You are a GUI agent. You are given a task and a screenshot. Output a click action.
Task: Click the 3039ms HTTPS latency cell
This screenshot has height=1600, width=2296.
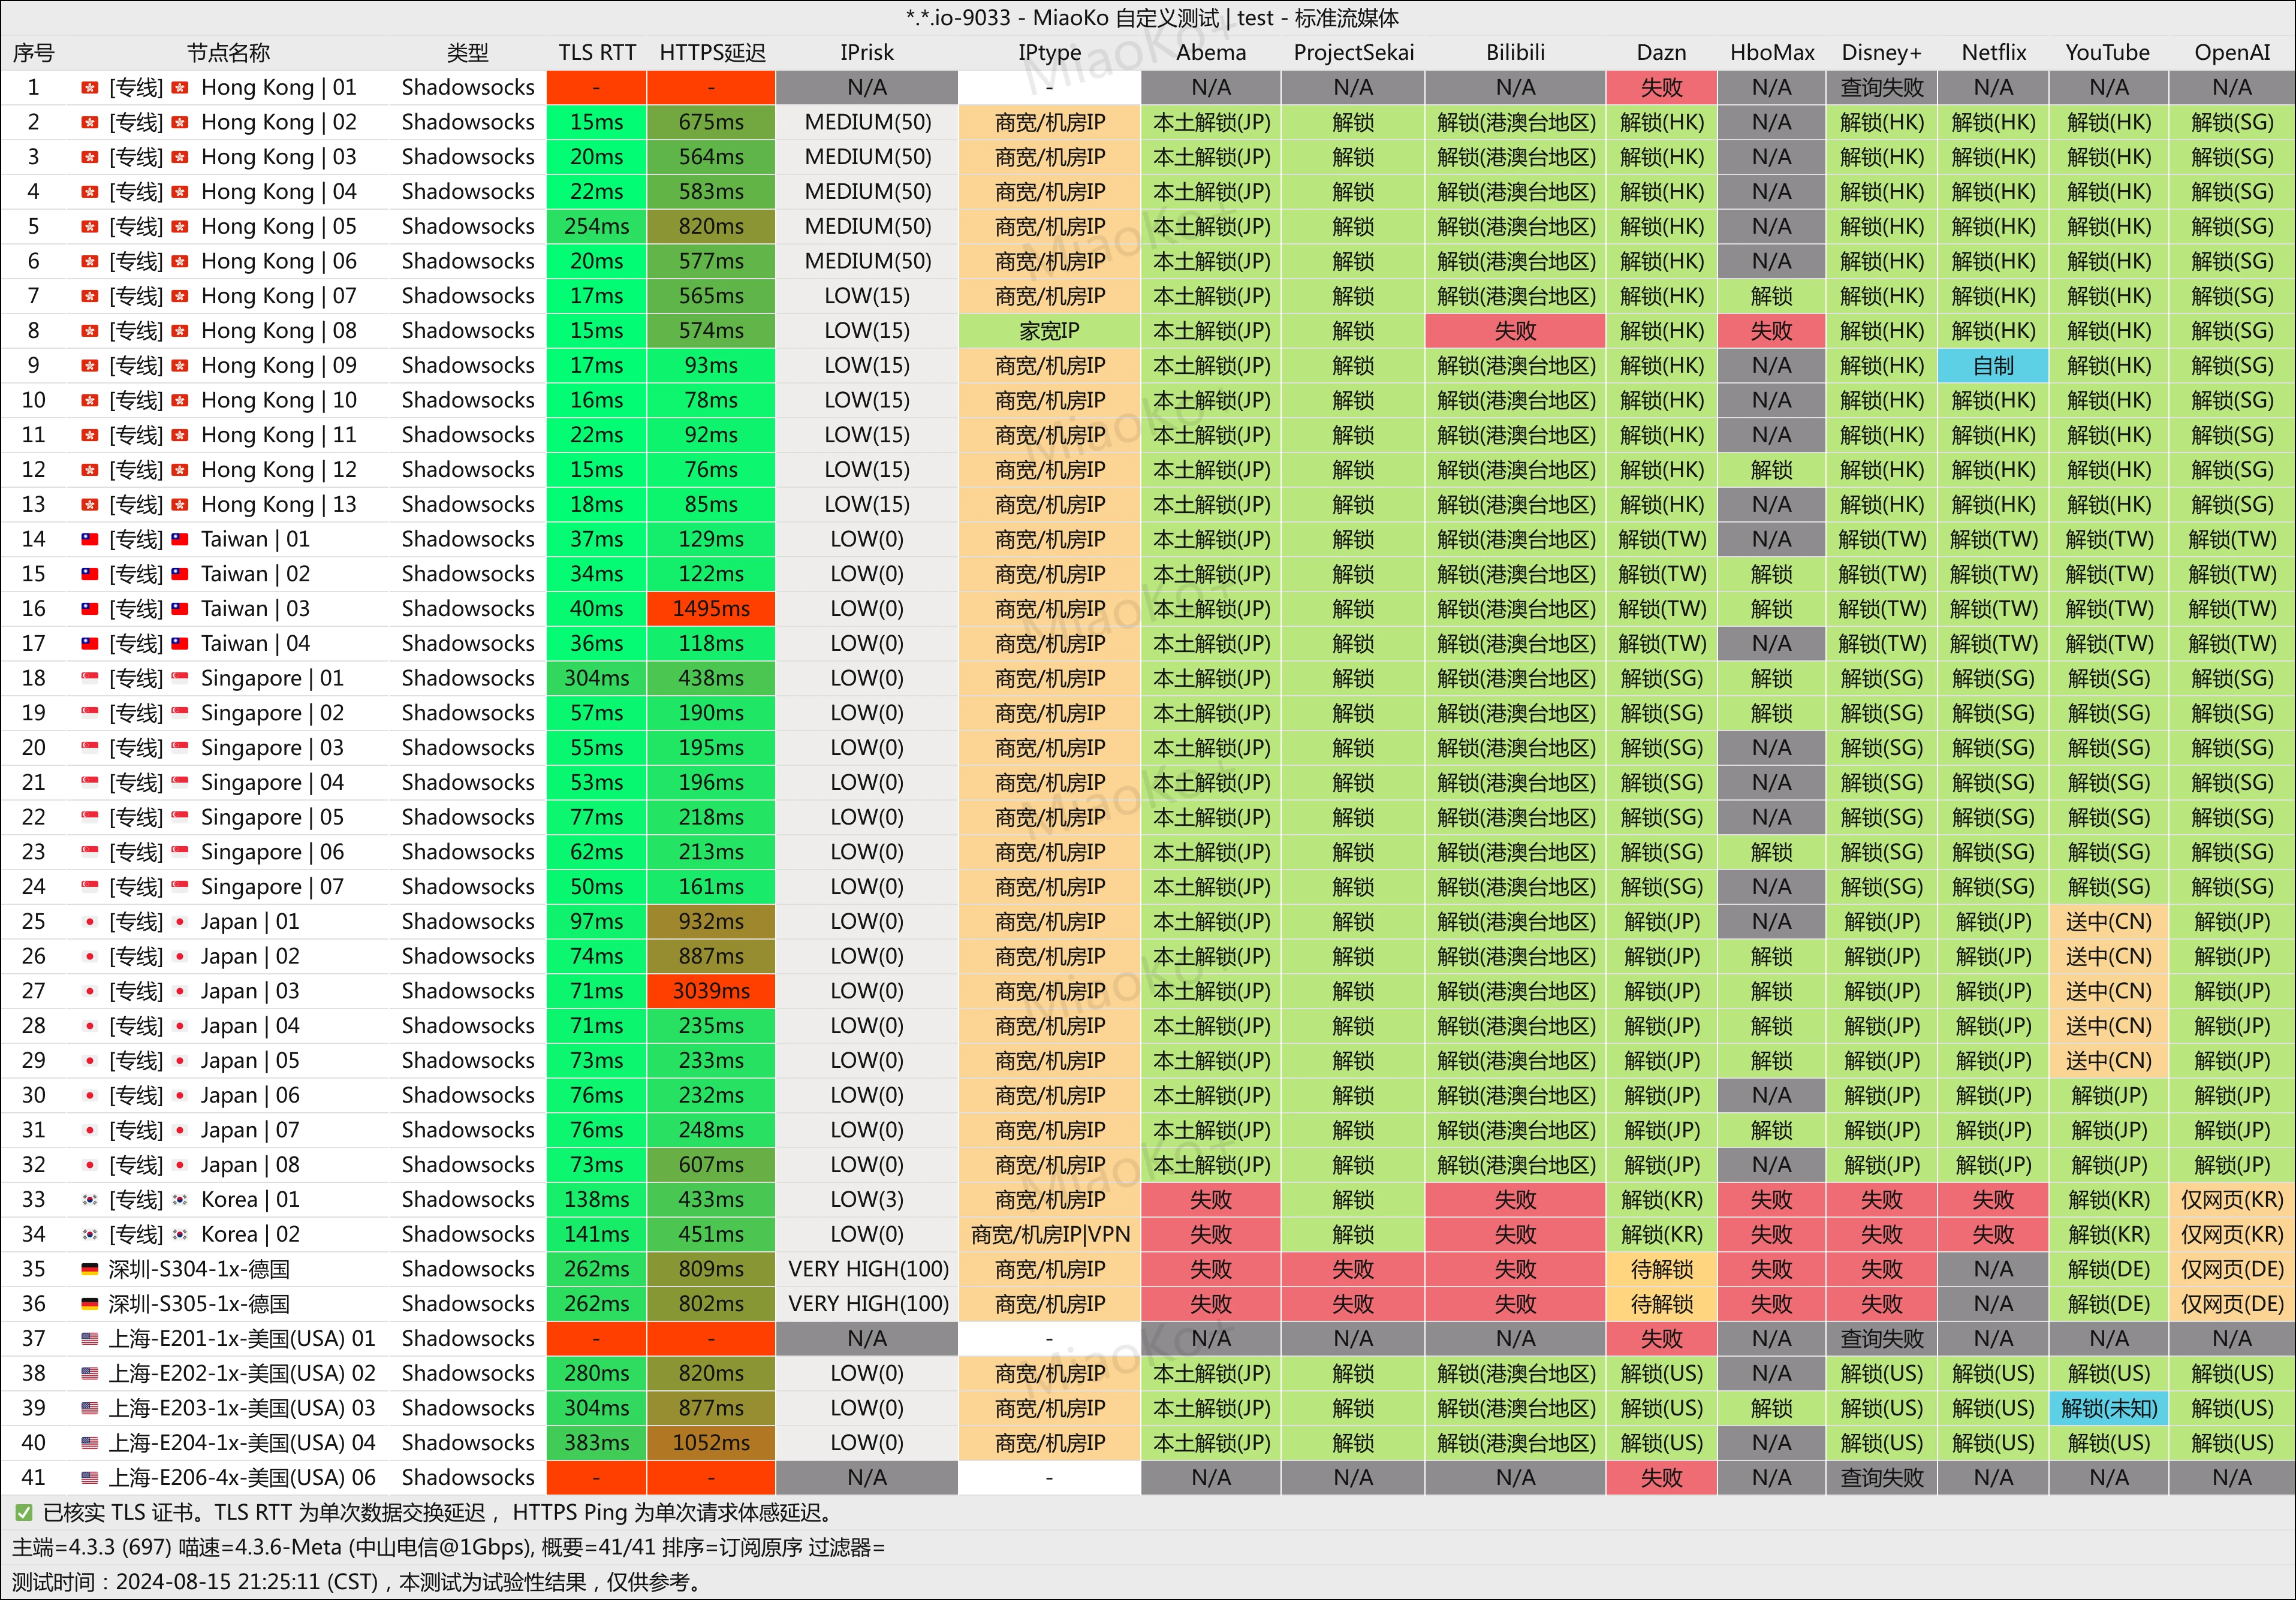[x=711, y=991]
